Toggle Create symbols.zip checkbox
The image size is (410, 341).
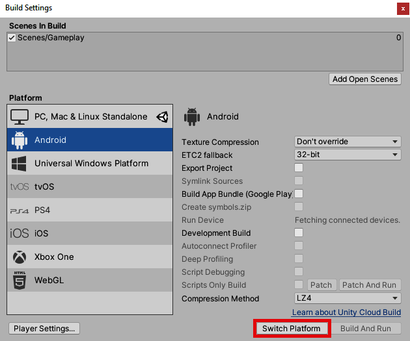click(299, 207)
